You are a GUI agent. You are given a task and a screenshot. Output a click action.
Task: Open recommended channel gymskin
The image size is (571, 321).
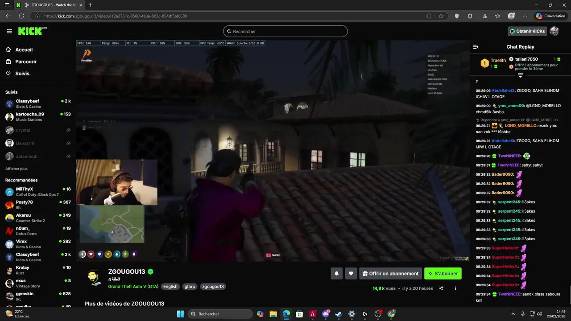pyautogui.click(x=38, y=296)
